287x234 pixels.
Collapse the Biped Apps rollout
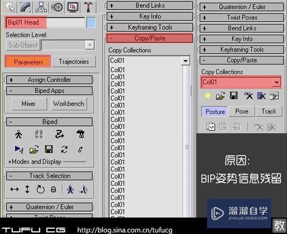(50, 91)
